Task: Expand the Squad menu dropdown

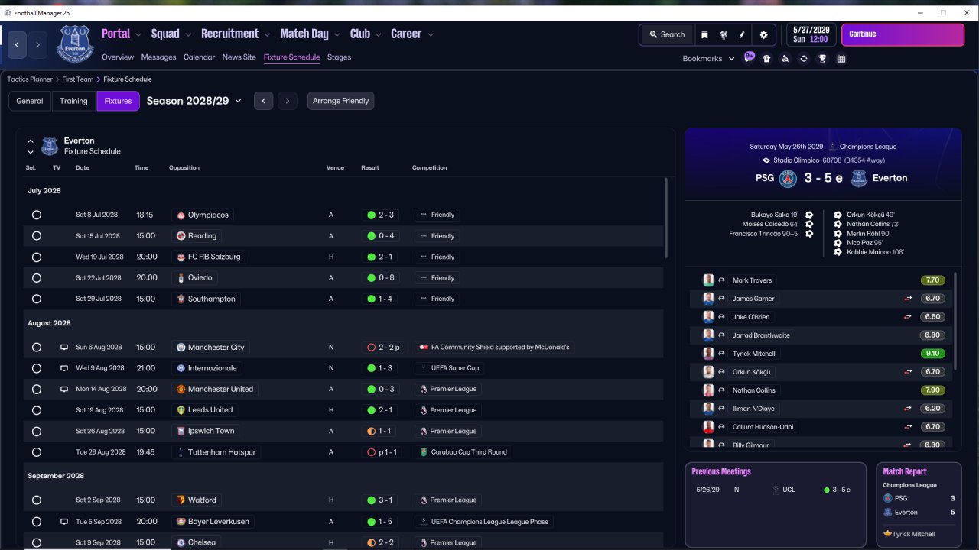Action: pos(187,34)
